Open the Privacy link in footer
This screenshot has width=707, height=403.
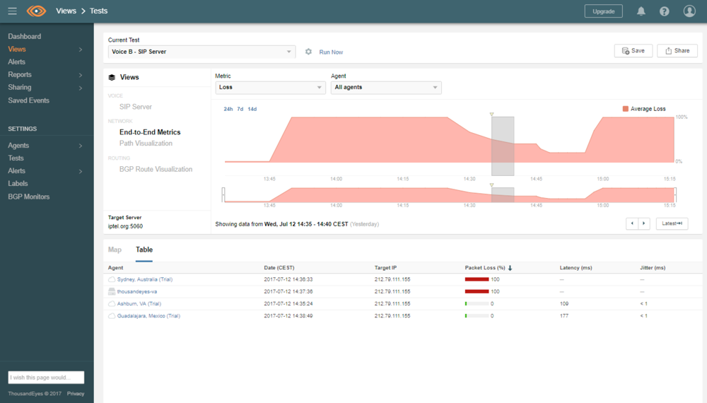click(76, 394)
